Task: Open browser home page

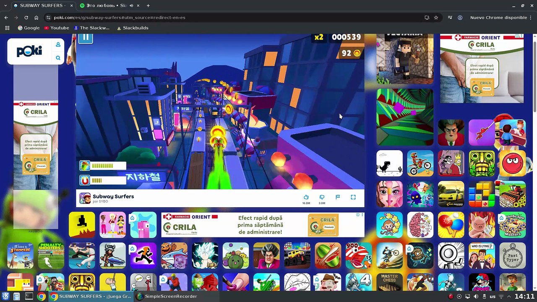Action: pos(36,18)
